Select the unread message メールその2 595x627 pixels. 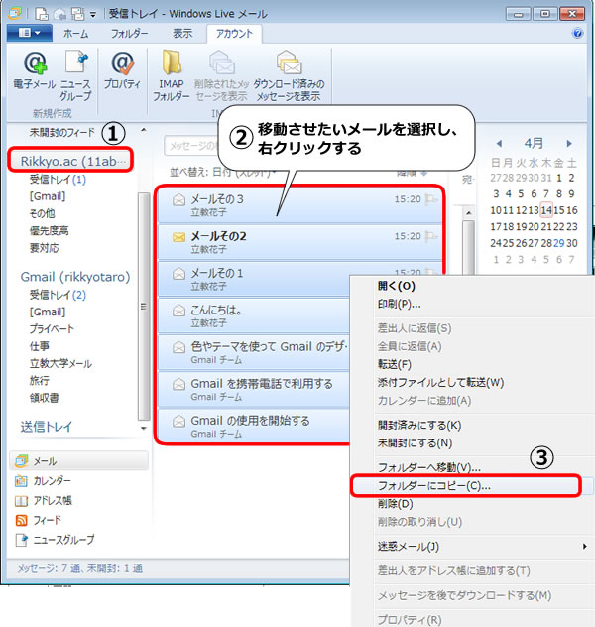click(299, 242)
